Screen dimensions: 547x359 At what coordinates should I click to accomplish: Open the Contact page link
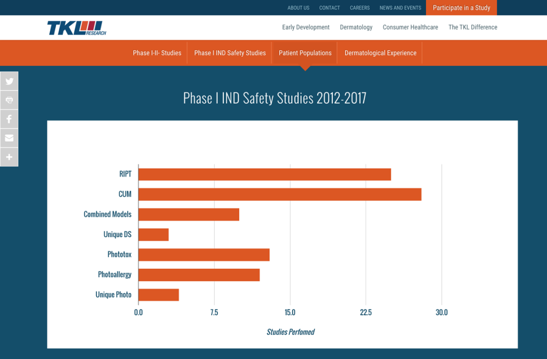[329, 7]
